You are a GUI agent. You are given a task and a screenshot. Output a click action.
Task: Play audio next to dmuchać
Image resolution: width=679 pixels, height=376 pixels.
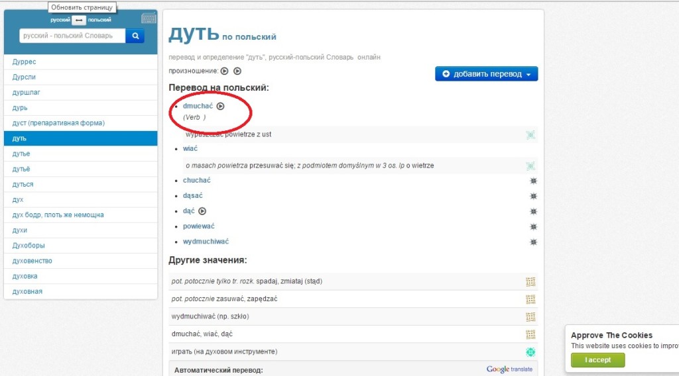pyautogui.click(x=221, y=105)
